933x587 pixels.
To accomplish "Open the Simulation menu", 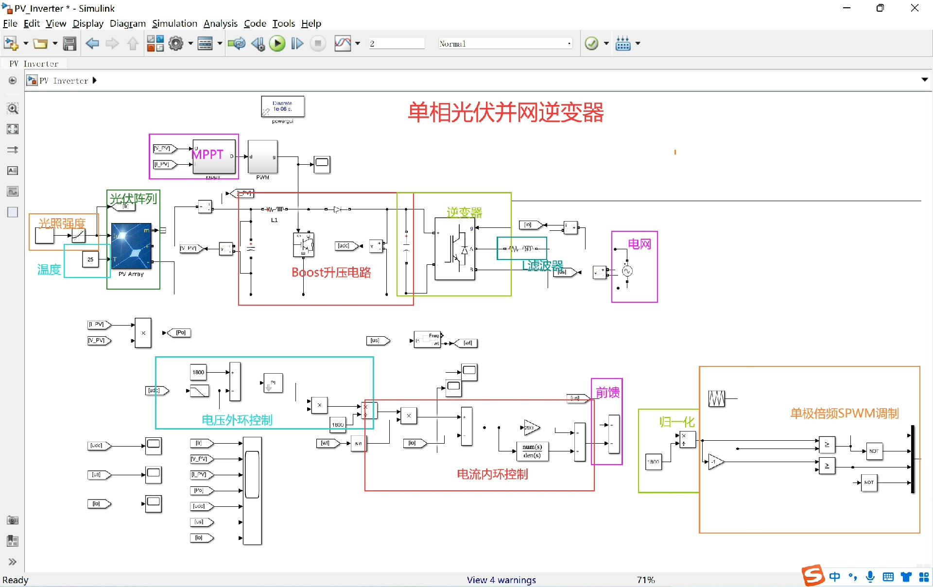I will (174, 23).
